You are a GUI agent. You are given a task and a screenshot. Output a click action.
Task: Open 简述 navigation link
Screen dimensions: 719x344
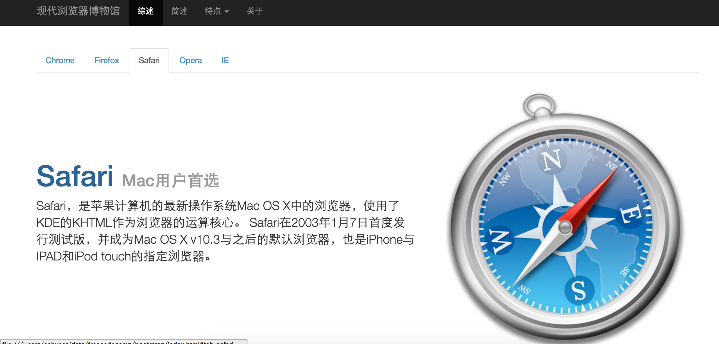[x=179, y=11]
